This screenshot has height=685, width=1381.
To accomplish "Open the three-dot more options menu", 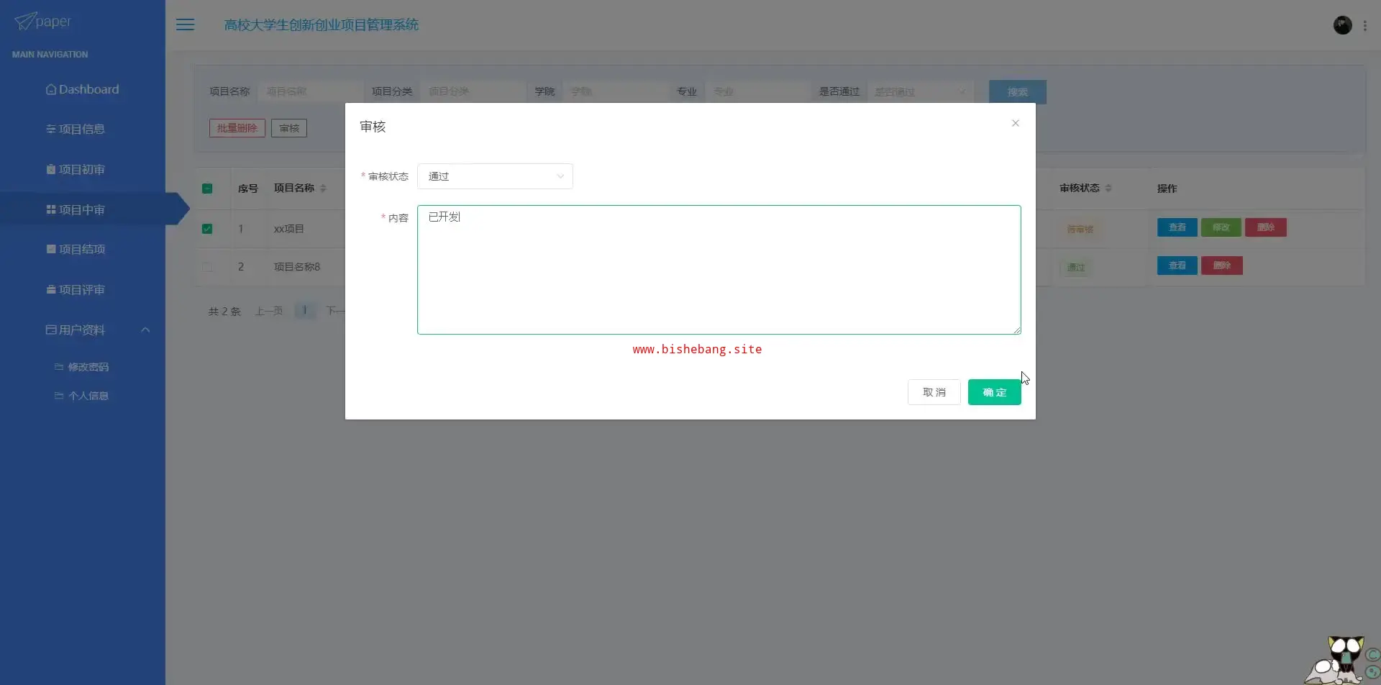I will (1364, 25).
